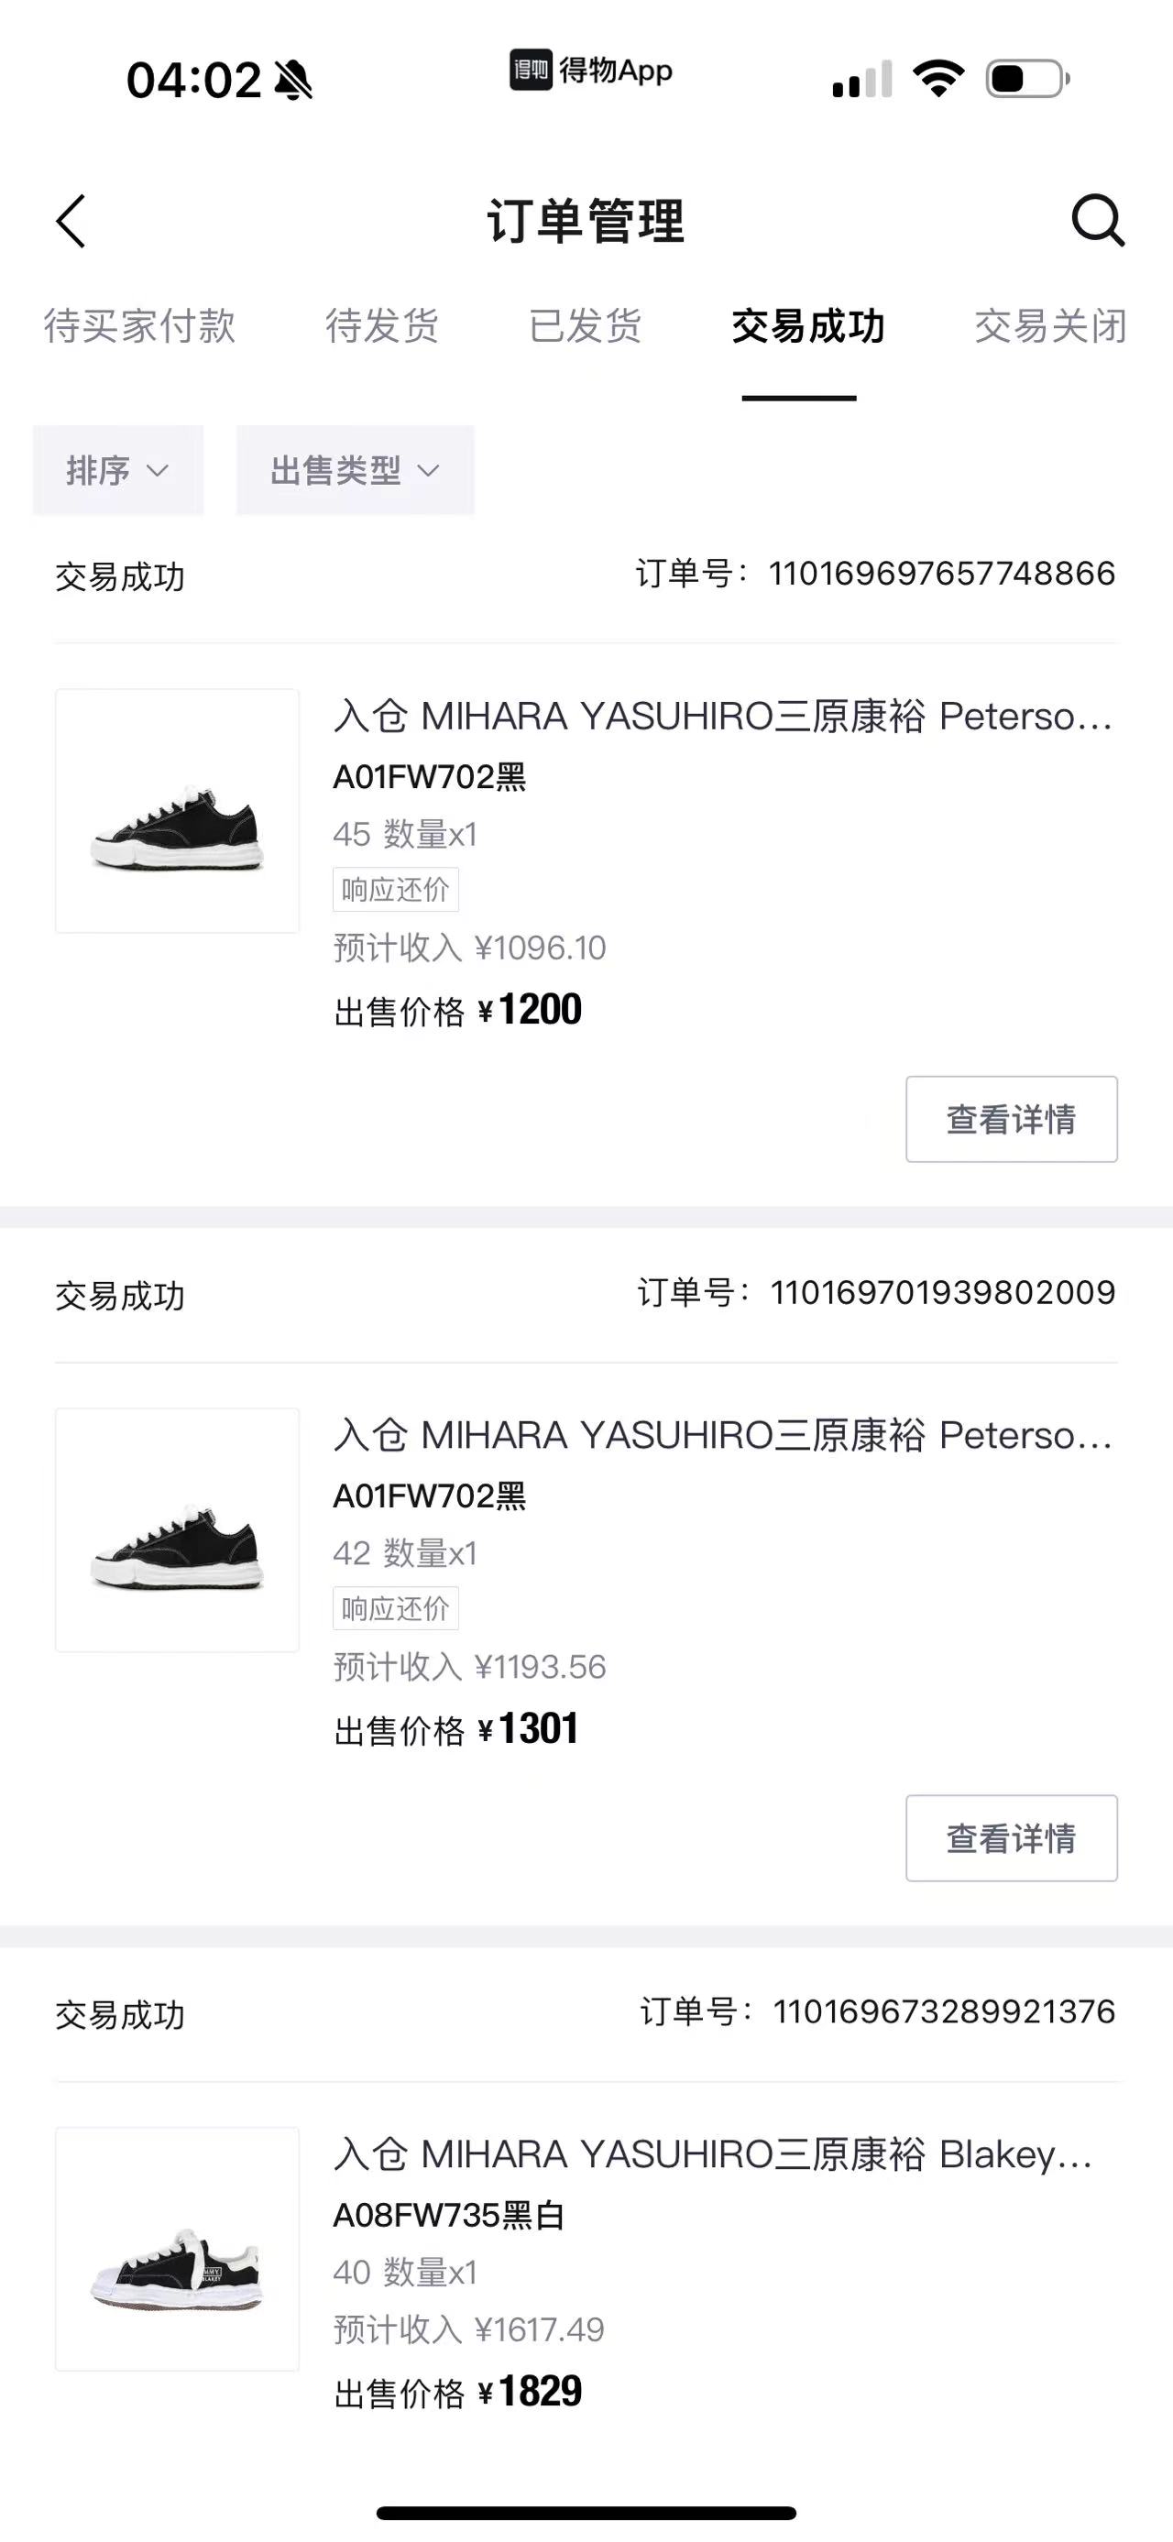Switch to 待买家付款 tab
The height and width of the screenshot is (2542, 1173).
tap(140, 325)
